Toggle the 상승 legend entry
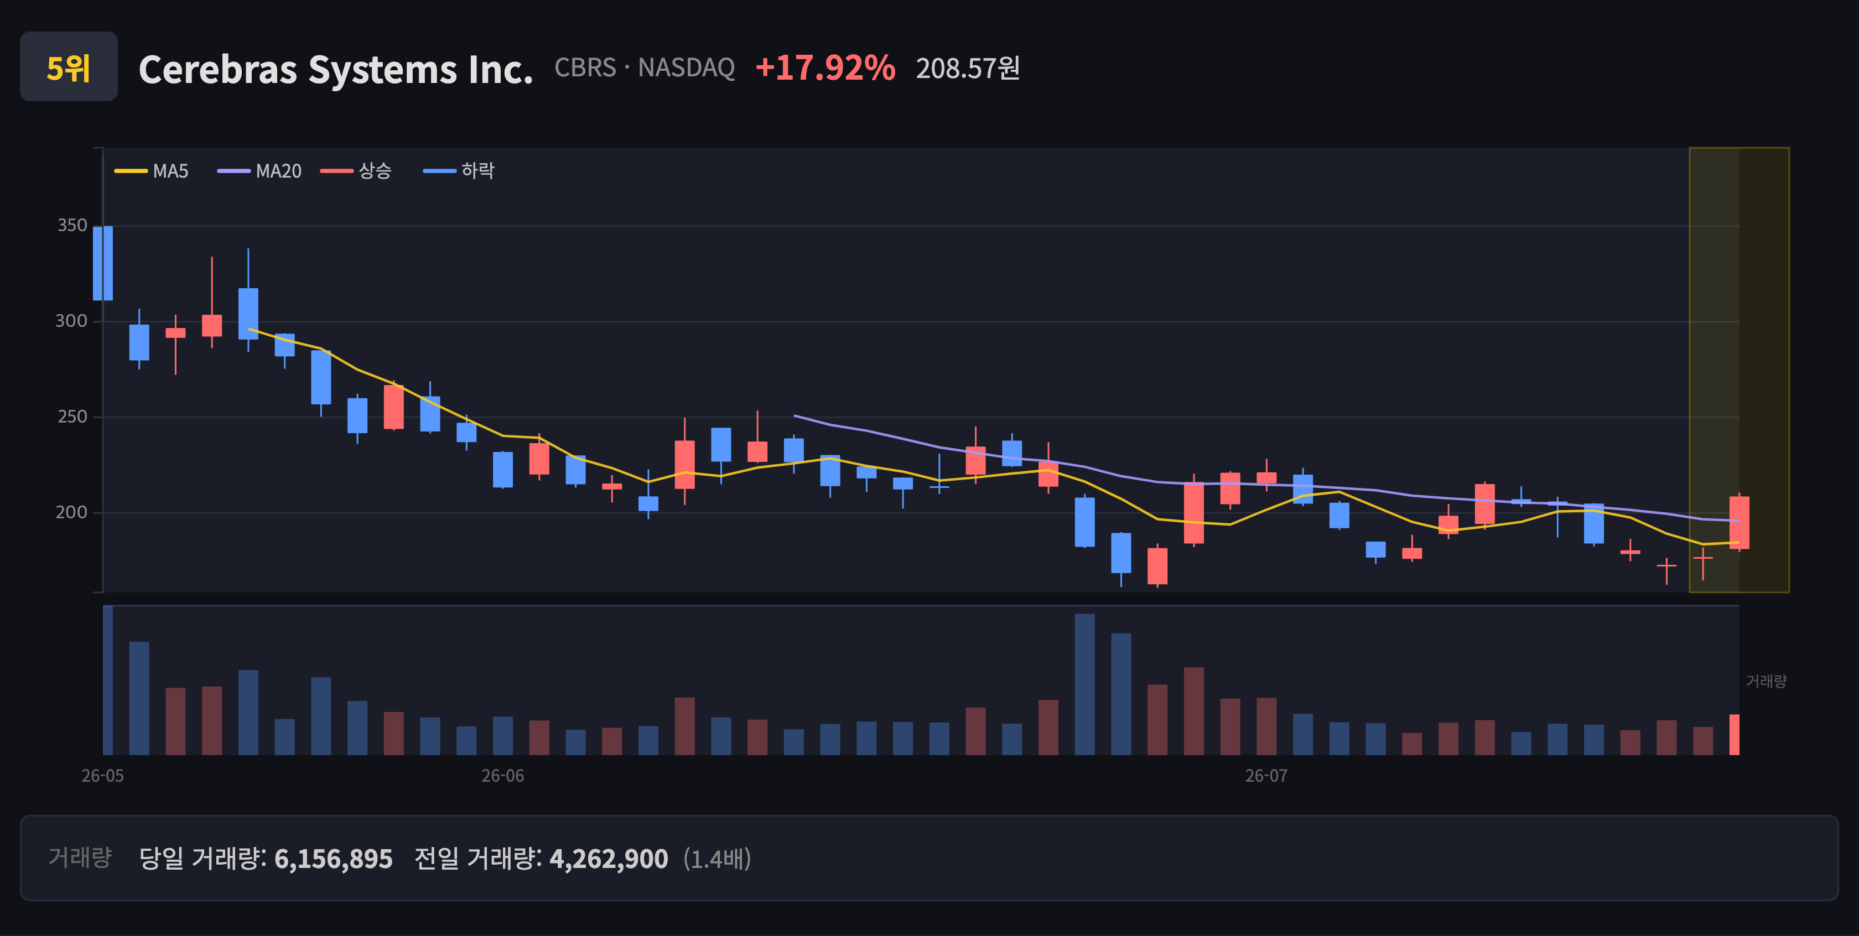The height and width of the screenshot is (936, 1859). pyautogui.click(x=356, y=171)
